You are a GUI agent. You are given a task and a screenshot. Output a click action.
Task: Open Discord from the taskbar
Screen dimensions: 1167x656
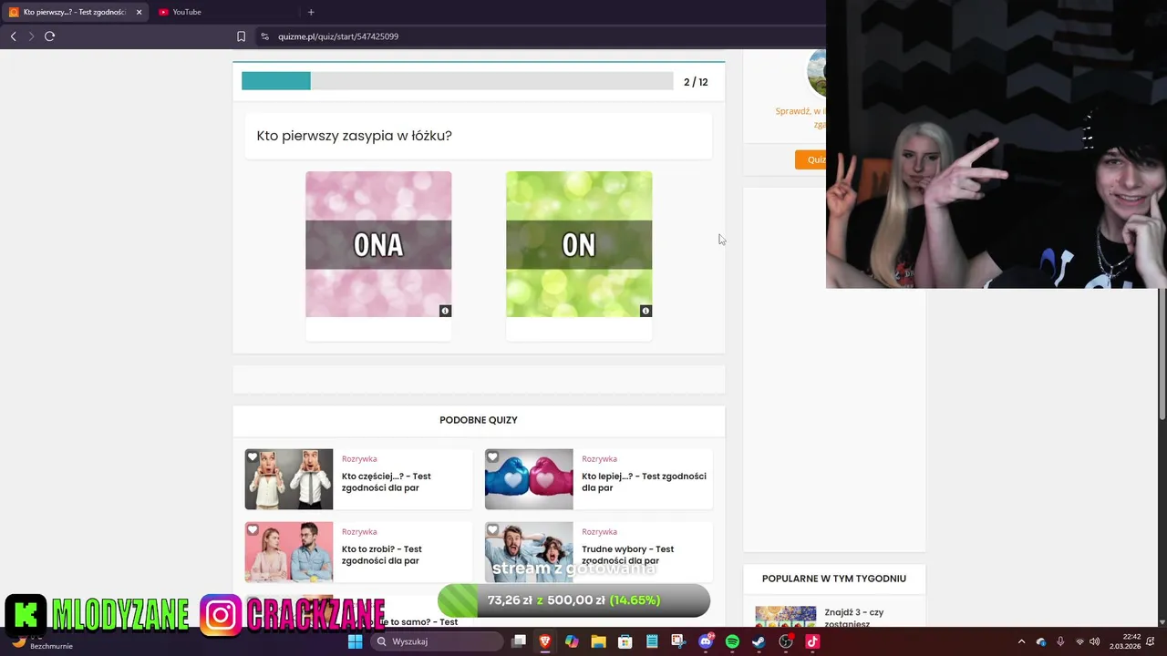pyautogui.click(x=706, y=641)
